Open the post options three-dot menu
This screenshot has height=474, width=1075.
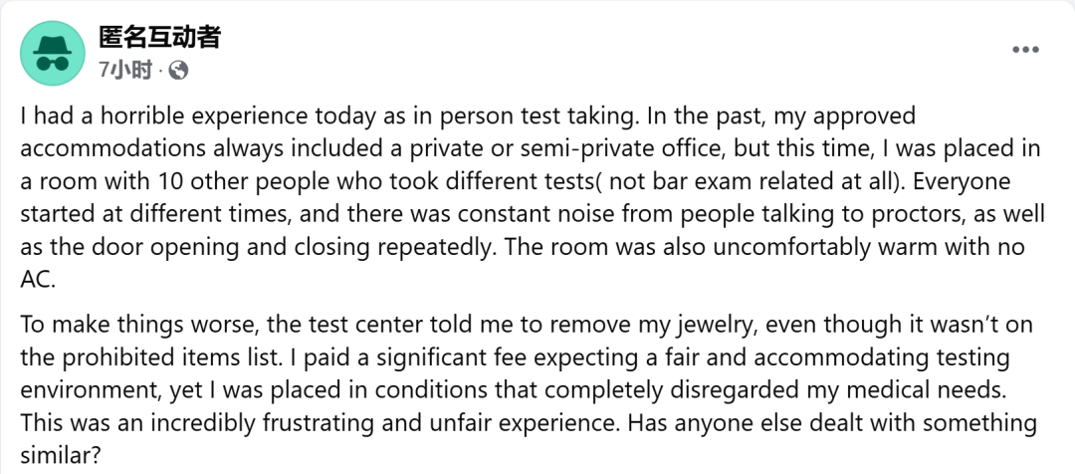(1025, 51)
